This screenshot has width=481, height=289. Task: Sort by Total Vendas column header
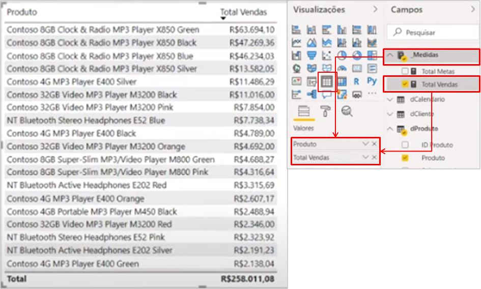click(x=243, y=12)
